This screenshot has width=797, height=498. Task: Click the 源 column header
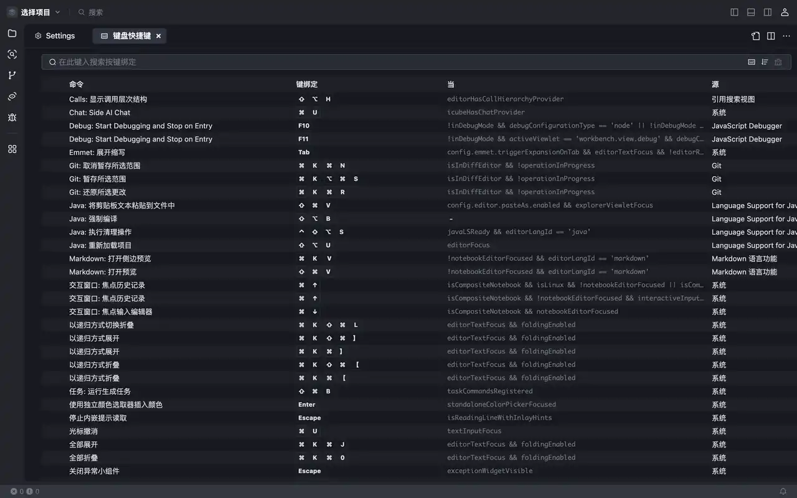715,85
